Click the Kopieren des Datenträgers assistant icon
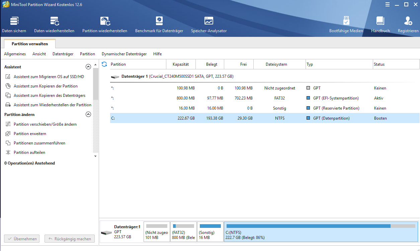420x251 pixels. pos(8,96)
